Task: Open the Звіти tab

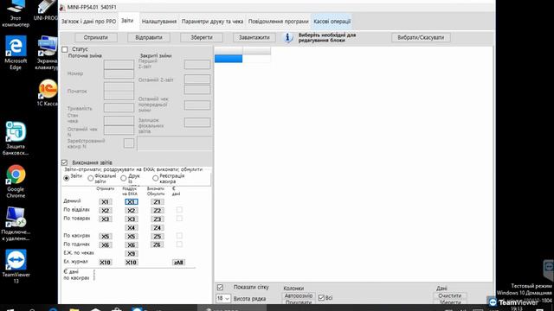Action: (127, 21)
